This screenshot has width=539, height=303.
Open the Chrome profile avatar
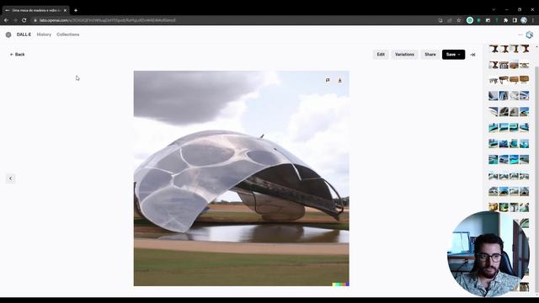524,20
